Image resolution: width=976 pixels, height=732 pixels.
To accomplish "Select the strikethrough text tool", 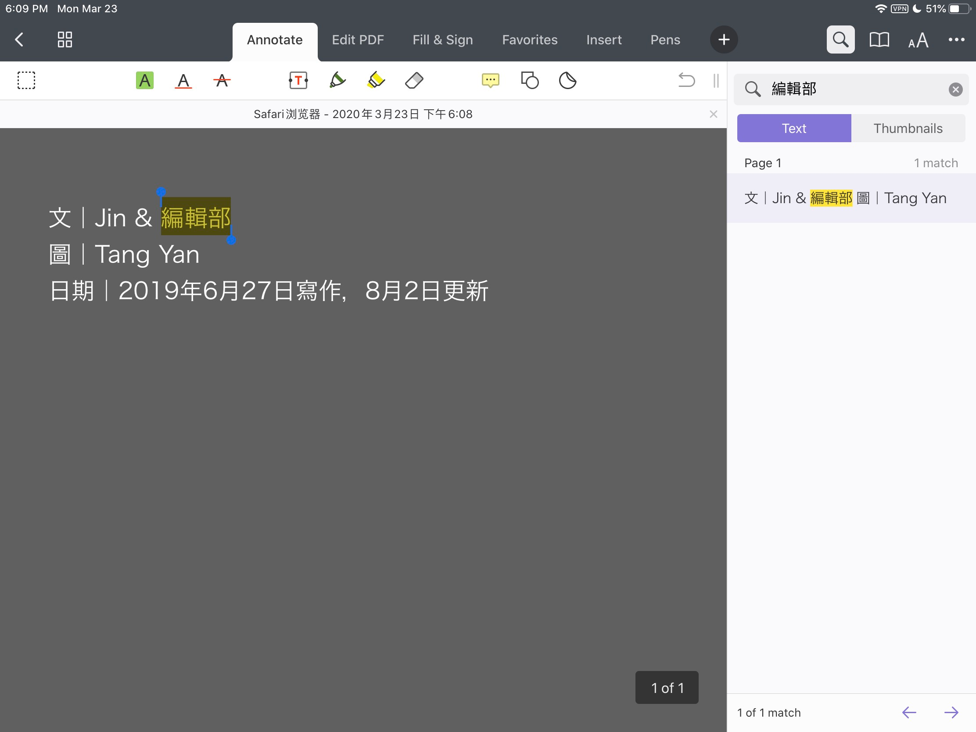I will click(x=222, y=81).
